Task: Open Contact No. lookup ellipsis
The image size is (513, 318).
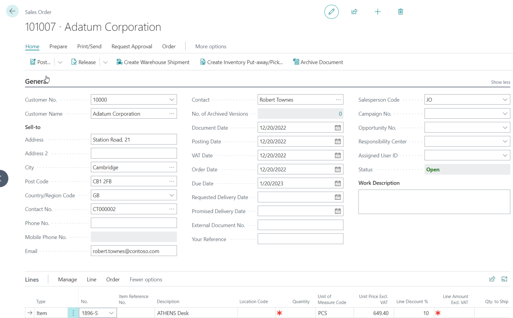Action: [x=172, y=209]
